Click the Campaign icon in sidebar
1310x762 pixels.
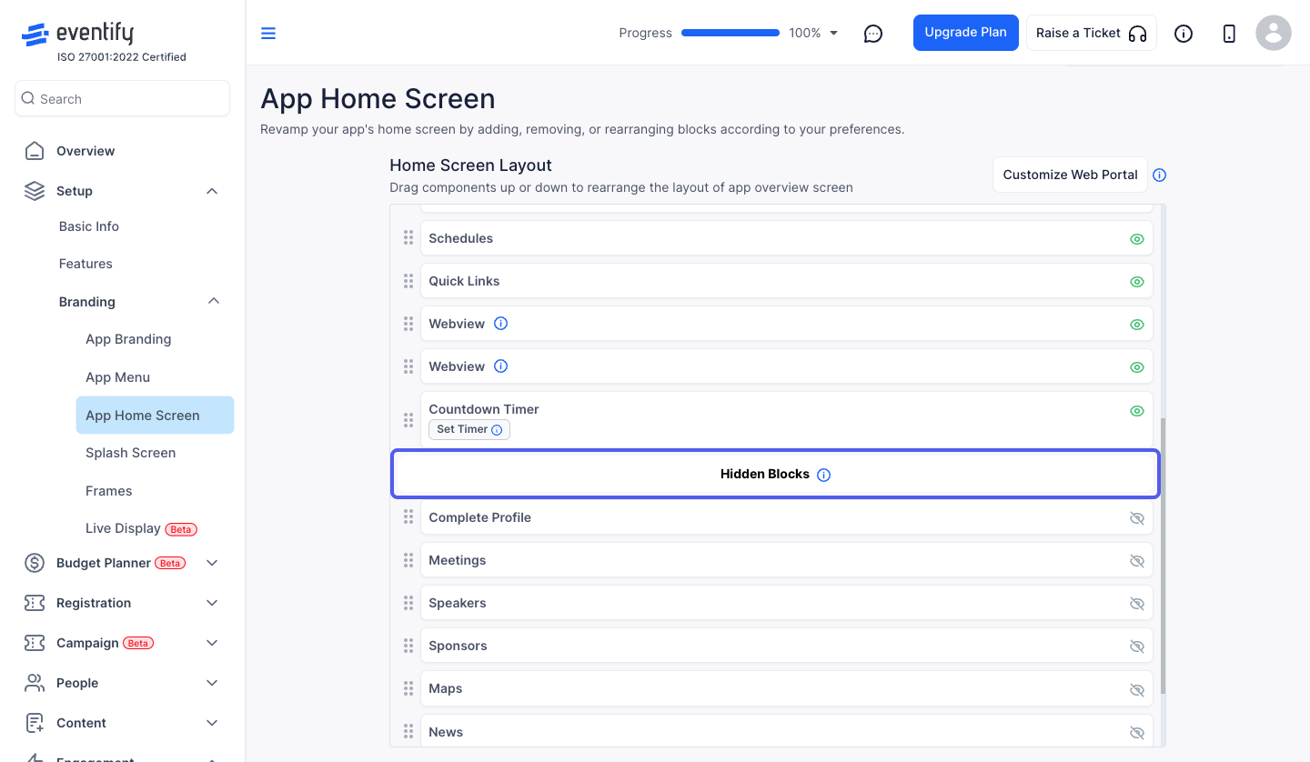click(x=35, y=643)
